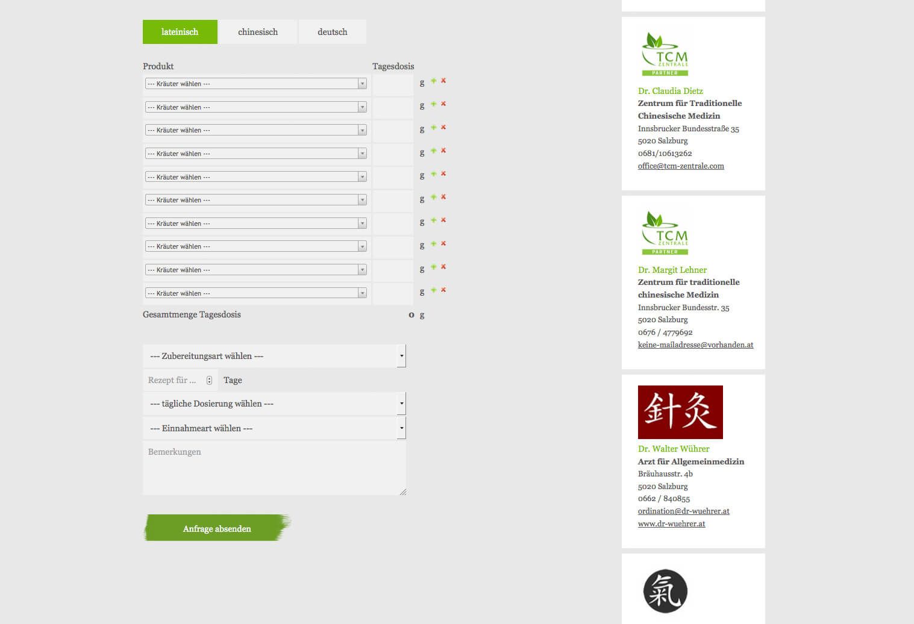Click the TCM Zentrale logo beside Dr. Lehner
Viewport: 914px width, 624px height.
(x=665, y=232)
